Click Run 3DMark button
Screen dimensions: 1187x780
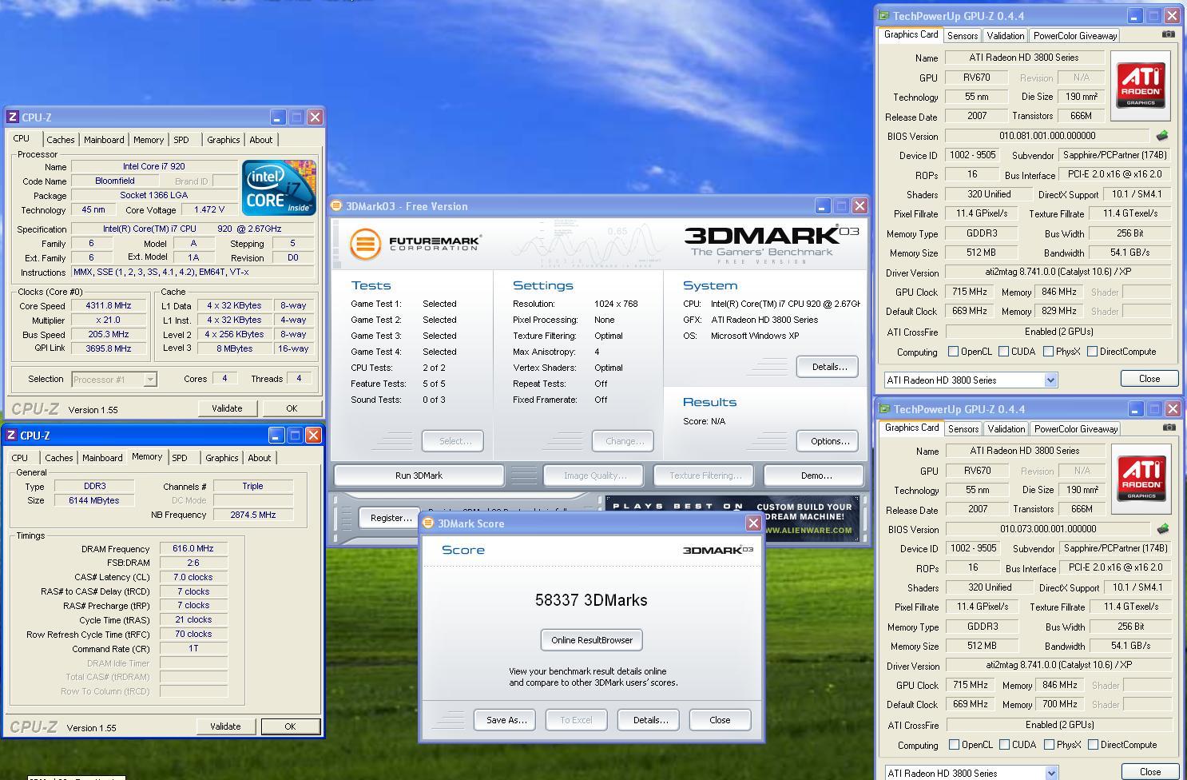click(x=419, y=476)
